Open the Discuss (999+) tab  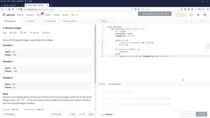pyautogui.click(x=70, y=21)
